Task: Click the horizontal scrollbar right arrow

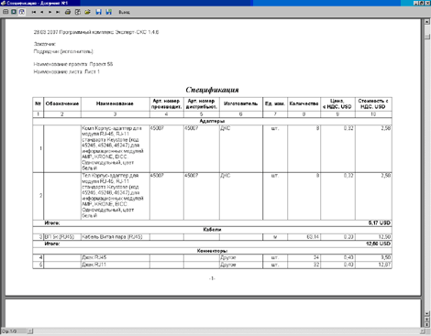Action: click(x=422, y=331)
